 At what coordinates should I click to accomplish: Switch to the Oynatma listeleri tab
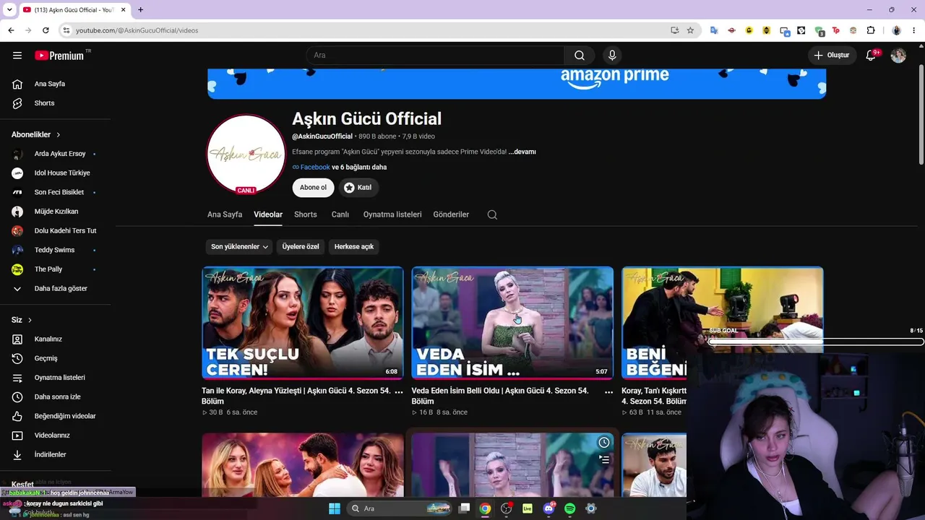(x=392, y=214)
